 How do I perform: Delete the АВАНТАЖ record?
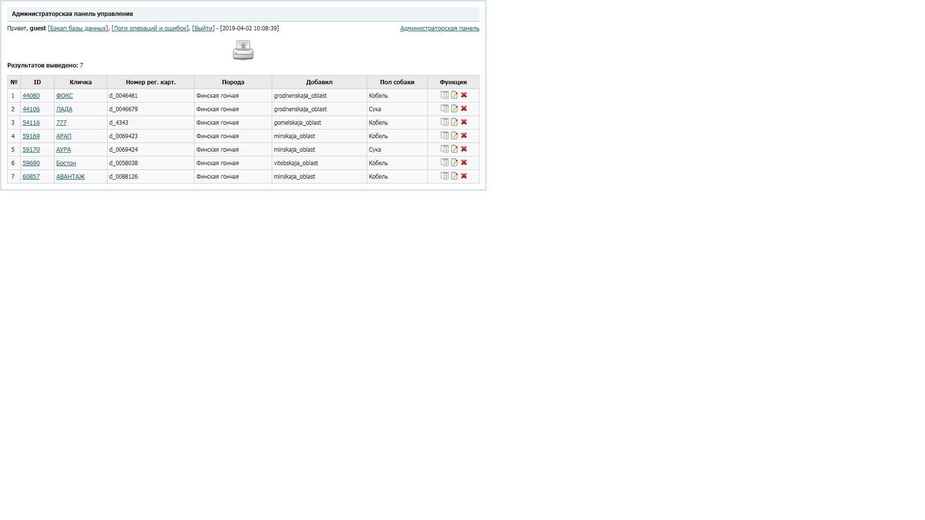pyautogui.click(x=464, y=176)
